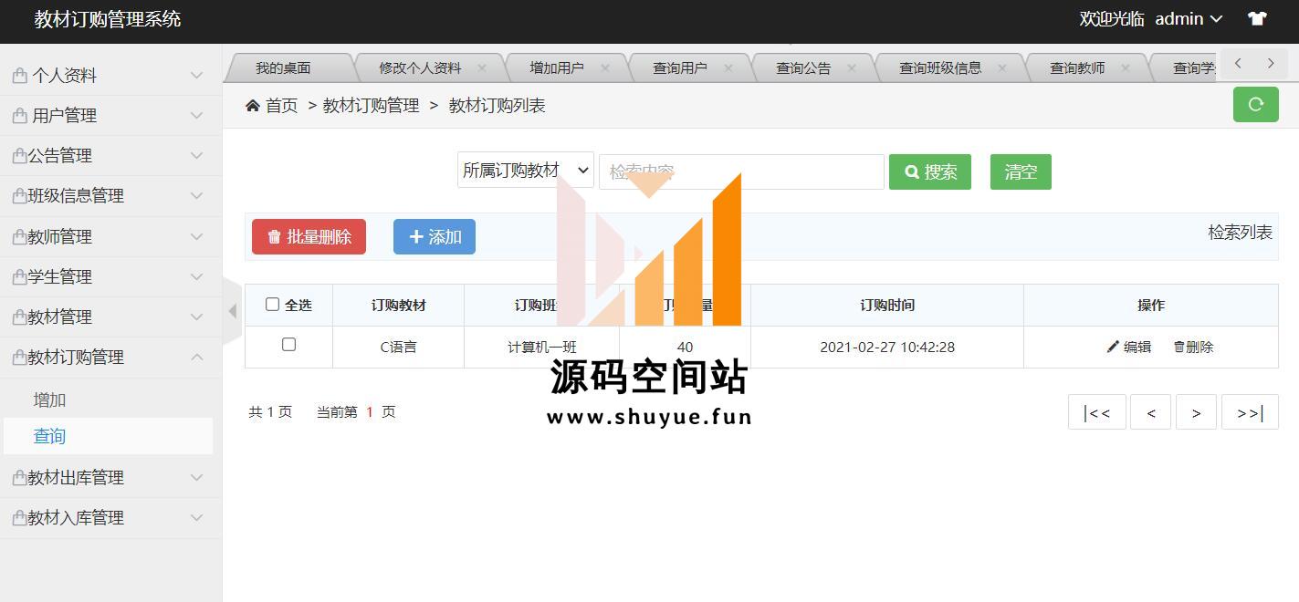Delete the C语言 order row
Viewport: 1299px width, 602px height.
pos(1193,347)
